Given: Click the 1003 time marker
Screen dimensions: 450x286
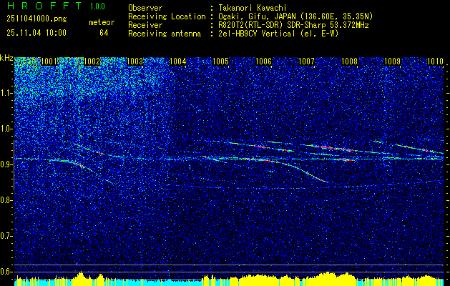Looking at the screenshot, I should (135, 61).
